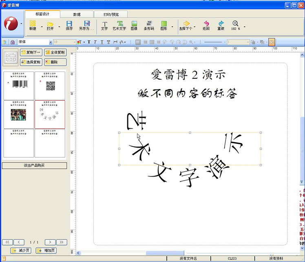Open the red application logo menu

tap(11, 24)
